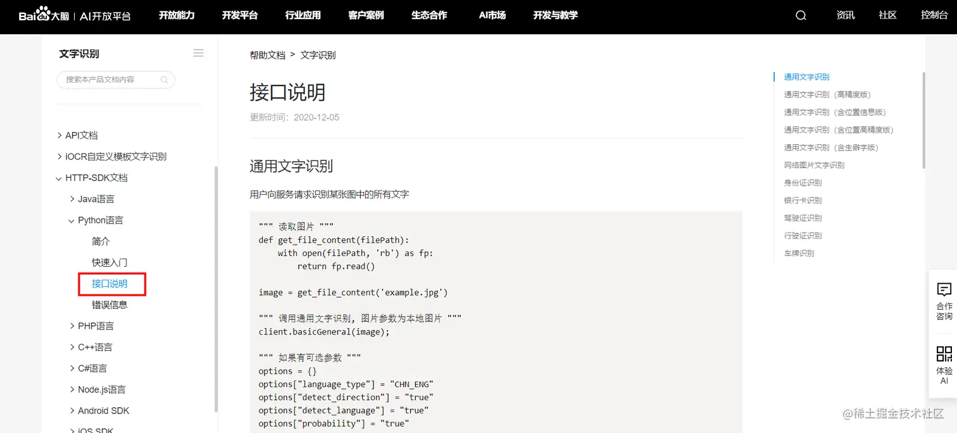
Task: Open the 错误信息 page
Action: (x=109, y=305)
